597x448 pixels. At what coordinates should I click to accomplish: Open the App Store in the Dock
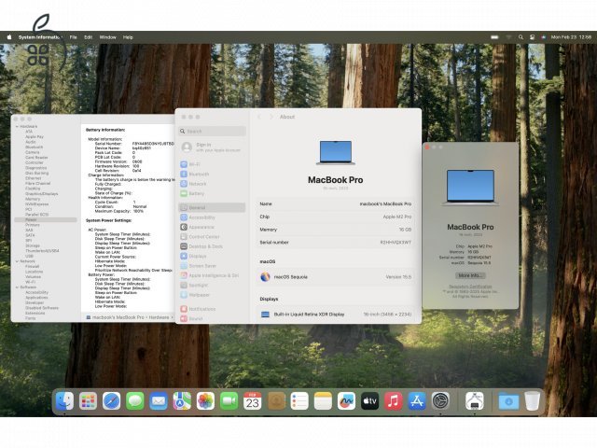pyautogui.click(x=417, y=401)
